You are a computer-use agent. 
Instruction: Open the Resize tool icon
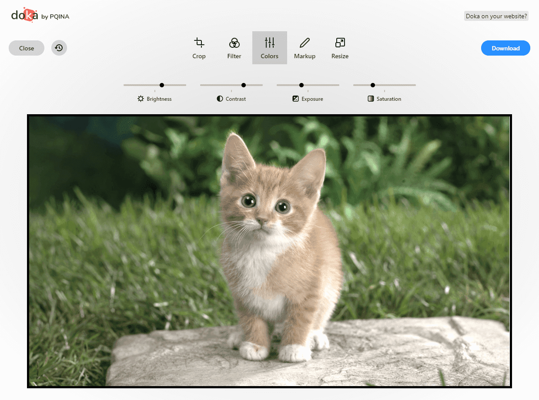tap(340, 43)
